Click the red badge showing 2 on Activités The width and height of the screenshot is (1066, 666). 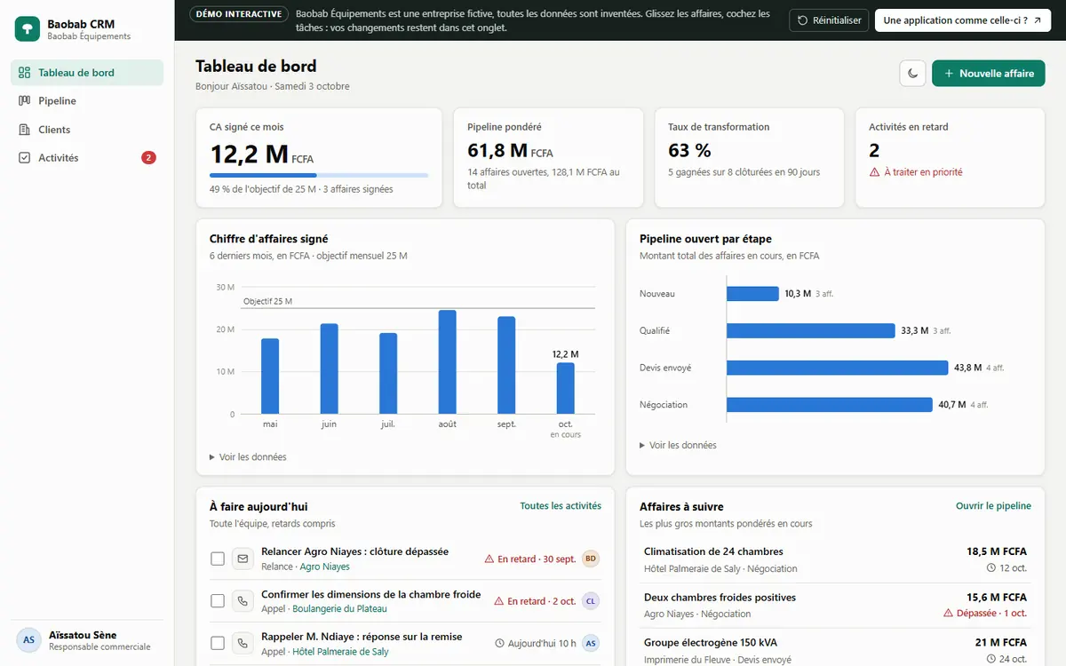click(148, 158)
